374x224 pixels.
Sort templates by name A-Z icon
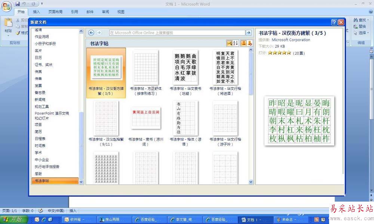[x=235, y=43]
